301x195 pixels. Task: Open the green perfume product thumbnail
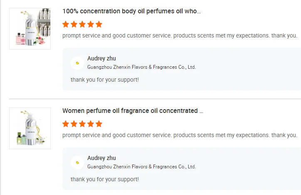[x=30, y=128]
